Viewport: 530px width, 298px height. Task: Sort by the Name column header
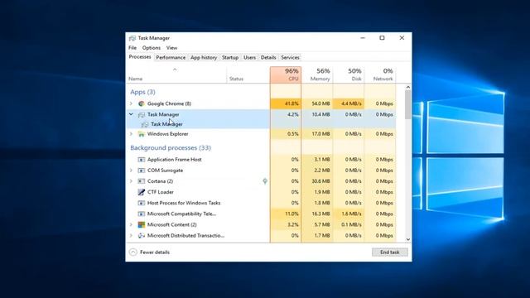(x=176, y=74)
